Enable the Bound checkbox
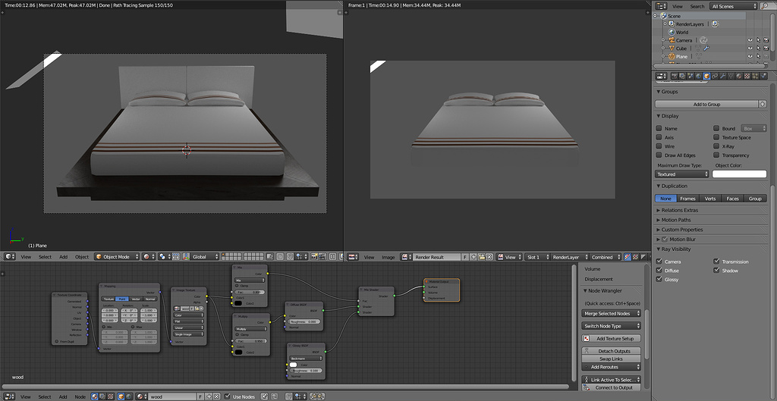777x401 pixels. [x=716, y=128]
